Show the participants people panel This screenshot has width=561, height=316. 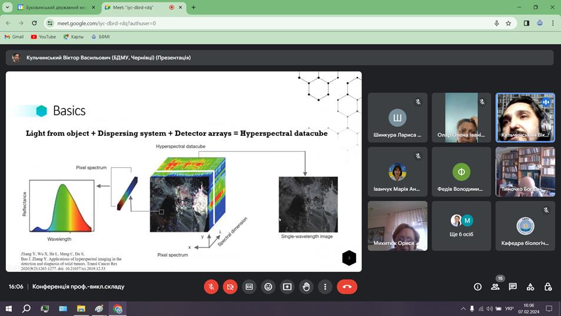(x=495, y=287)
